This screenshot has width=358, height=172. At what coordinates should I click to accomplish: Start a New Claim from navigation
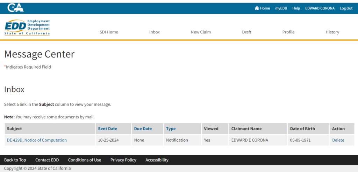point(201,32)
